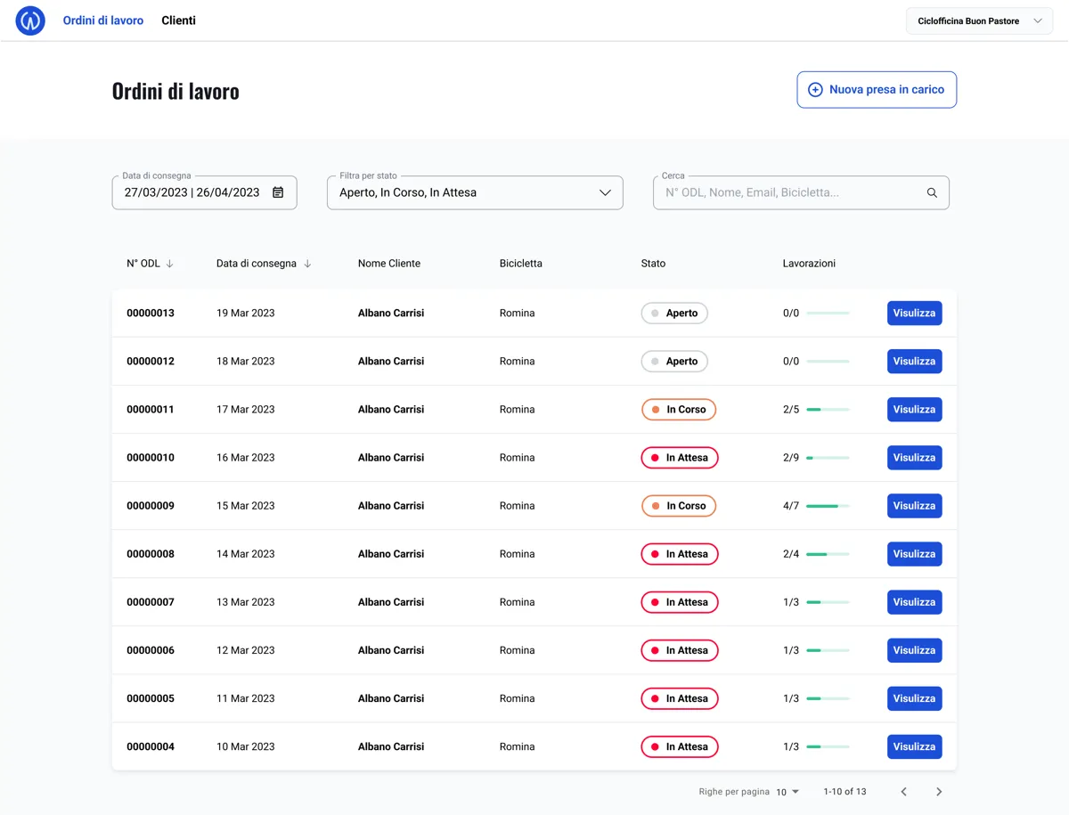Image resolution: width=1069 pixels, height=815 pixels.
Task: View work order 00000012
Action: [x=914, y=362]
